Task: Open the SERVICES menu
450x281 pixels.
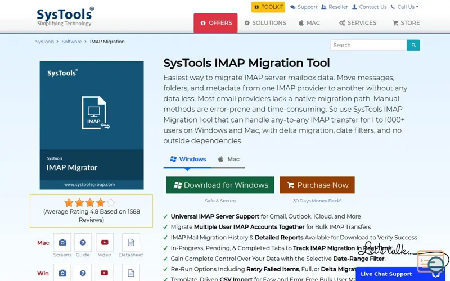Action: [358, 23]
